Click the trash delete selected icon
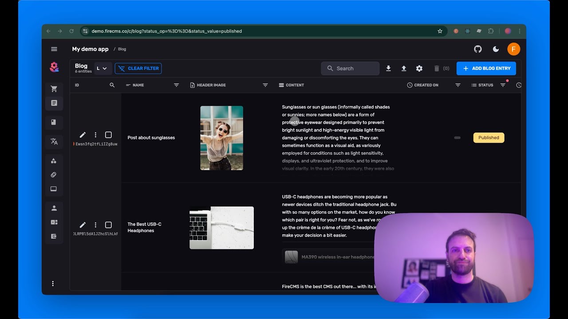 437,68
